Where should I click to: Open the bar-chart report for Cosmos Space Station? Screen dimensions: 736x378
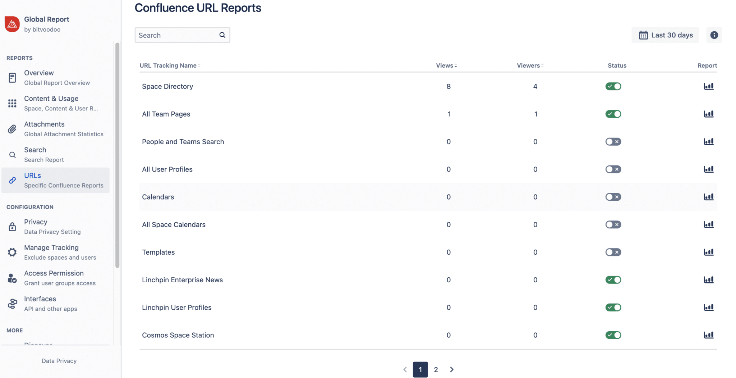pyautogui.click(x=709, y=335)
